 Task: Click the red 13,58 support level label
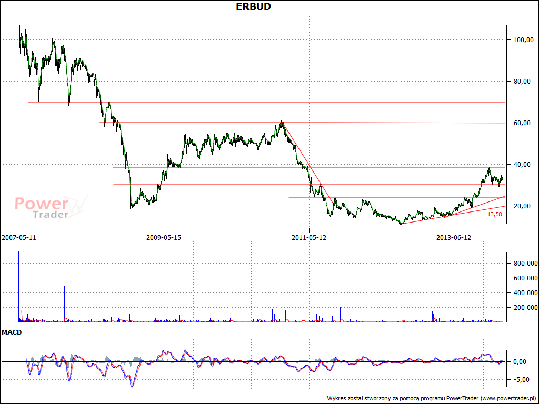coord(494,214)
